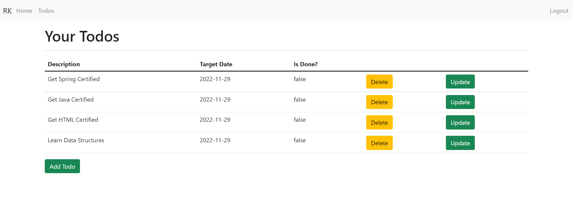Update the Get HTML Certified todo

click(x=460, y=122)
